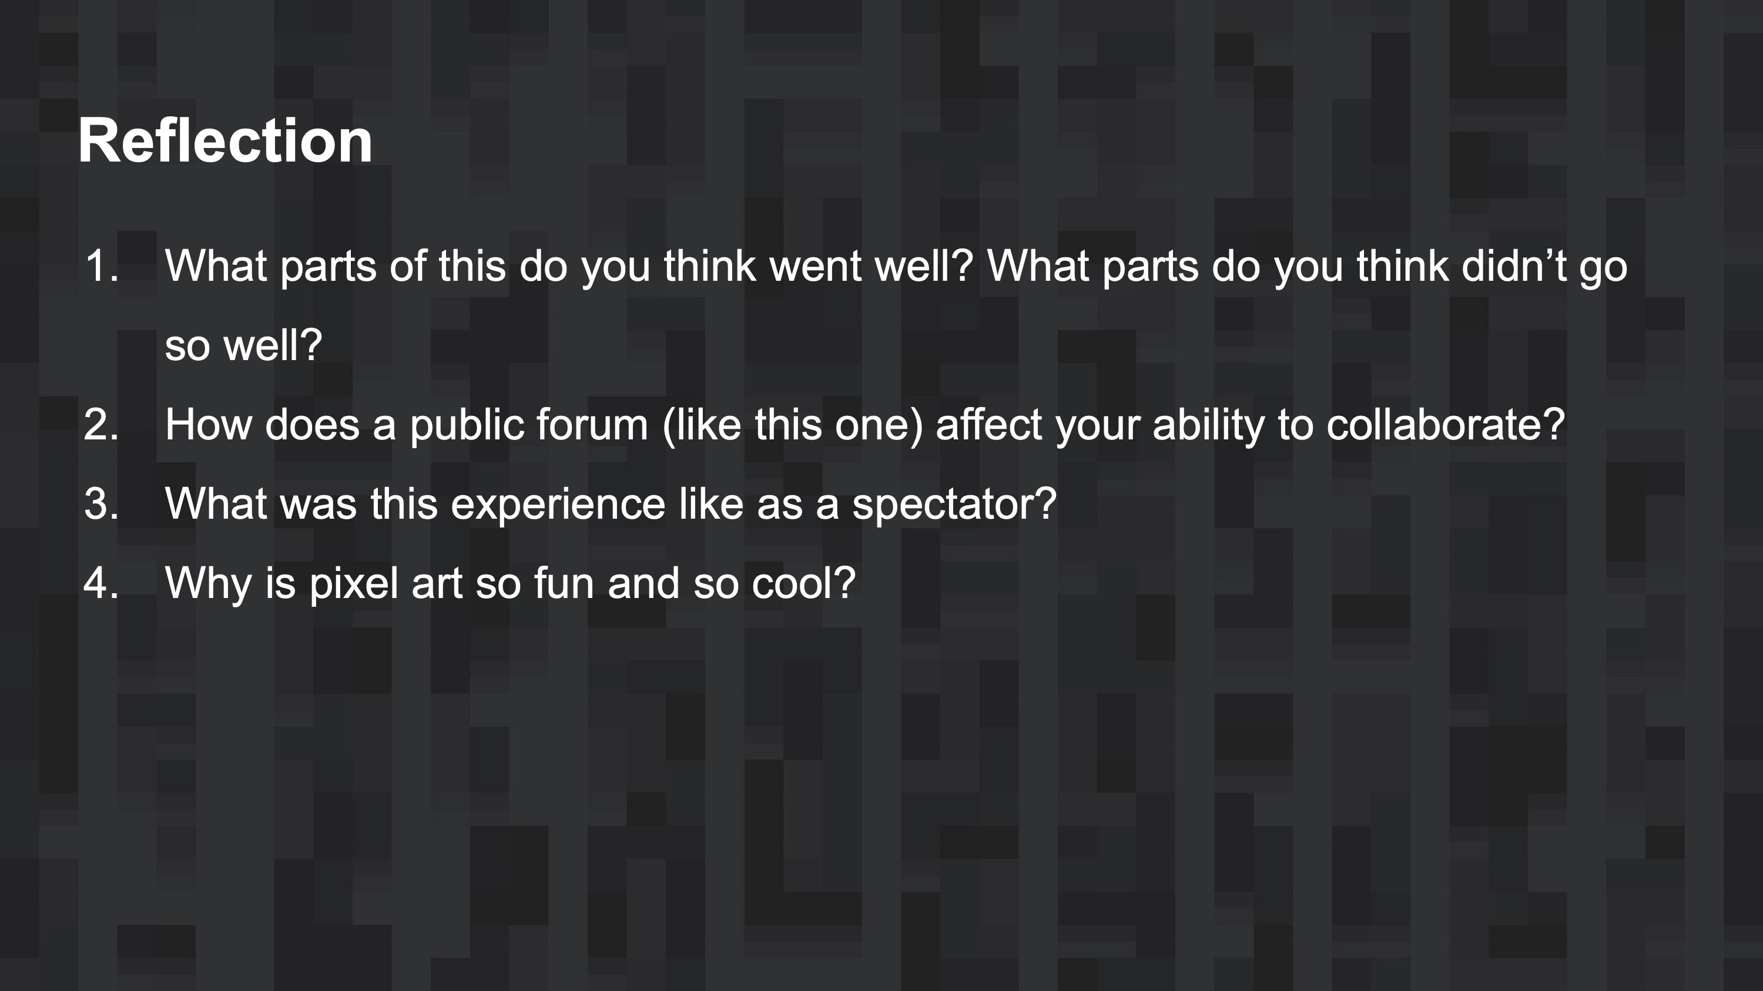
Task: Click the words "How does" in question two
Action: click(262, 424)
